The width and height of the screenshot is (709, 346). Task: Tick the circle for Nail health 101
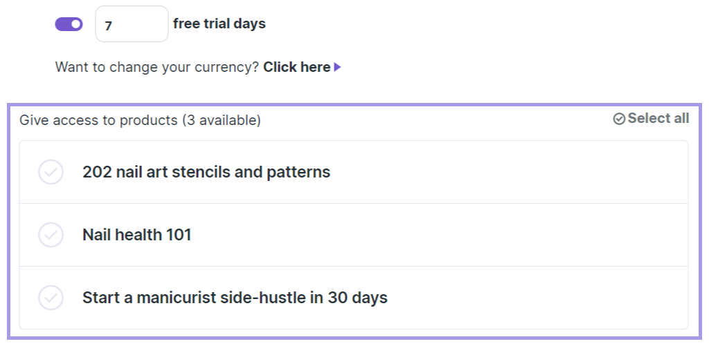(51, 235)
